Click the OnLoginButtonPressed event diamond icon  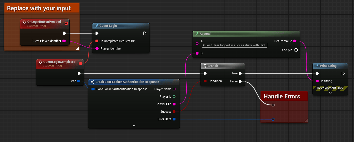24,22
